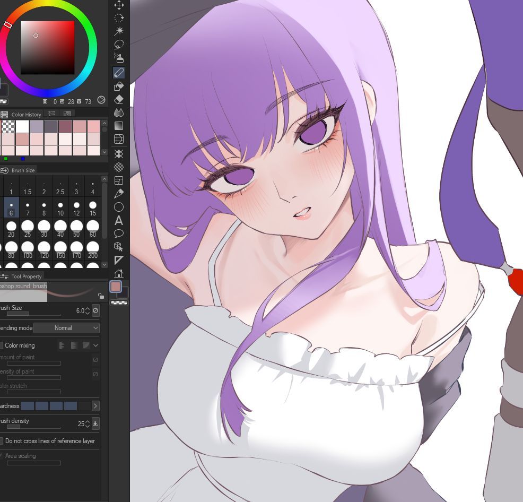Open the Brush Size panel tab
This screenshot has width=523, height=502.
click(x=19, y=170)
